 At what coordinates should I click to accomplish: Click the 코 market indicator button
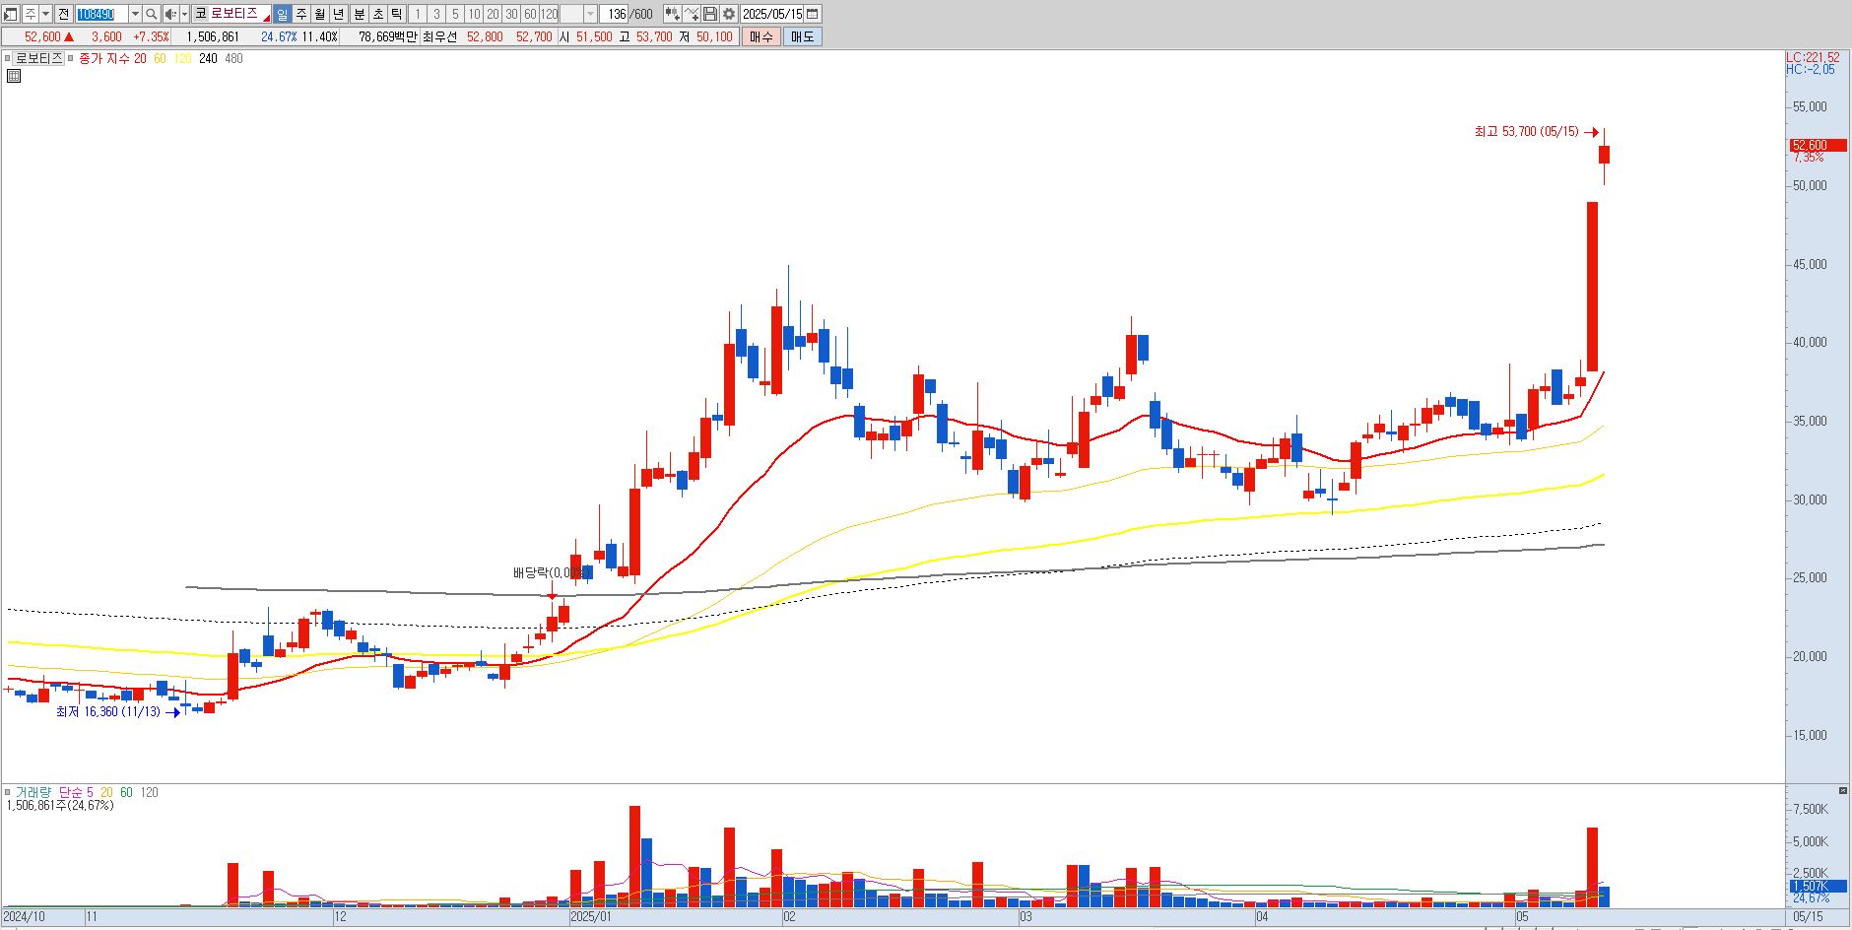pos(200,14)
